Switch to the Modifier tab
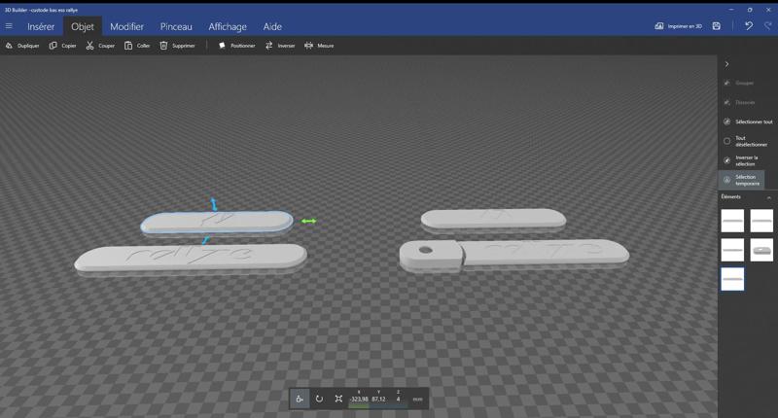 (126, 27)
